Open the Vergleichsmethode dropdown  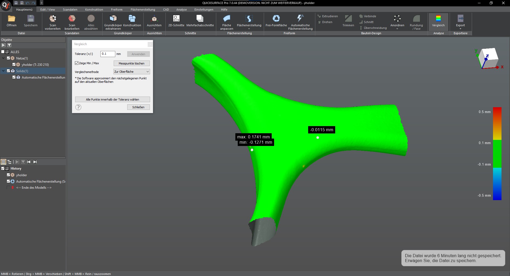tap(131, 72)
